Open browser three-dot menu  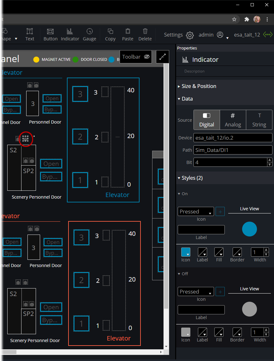point(267,19)
